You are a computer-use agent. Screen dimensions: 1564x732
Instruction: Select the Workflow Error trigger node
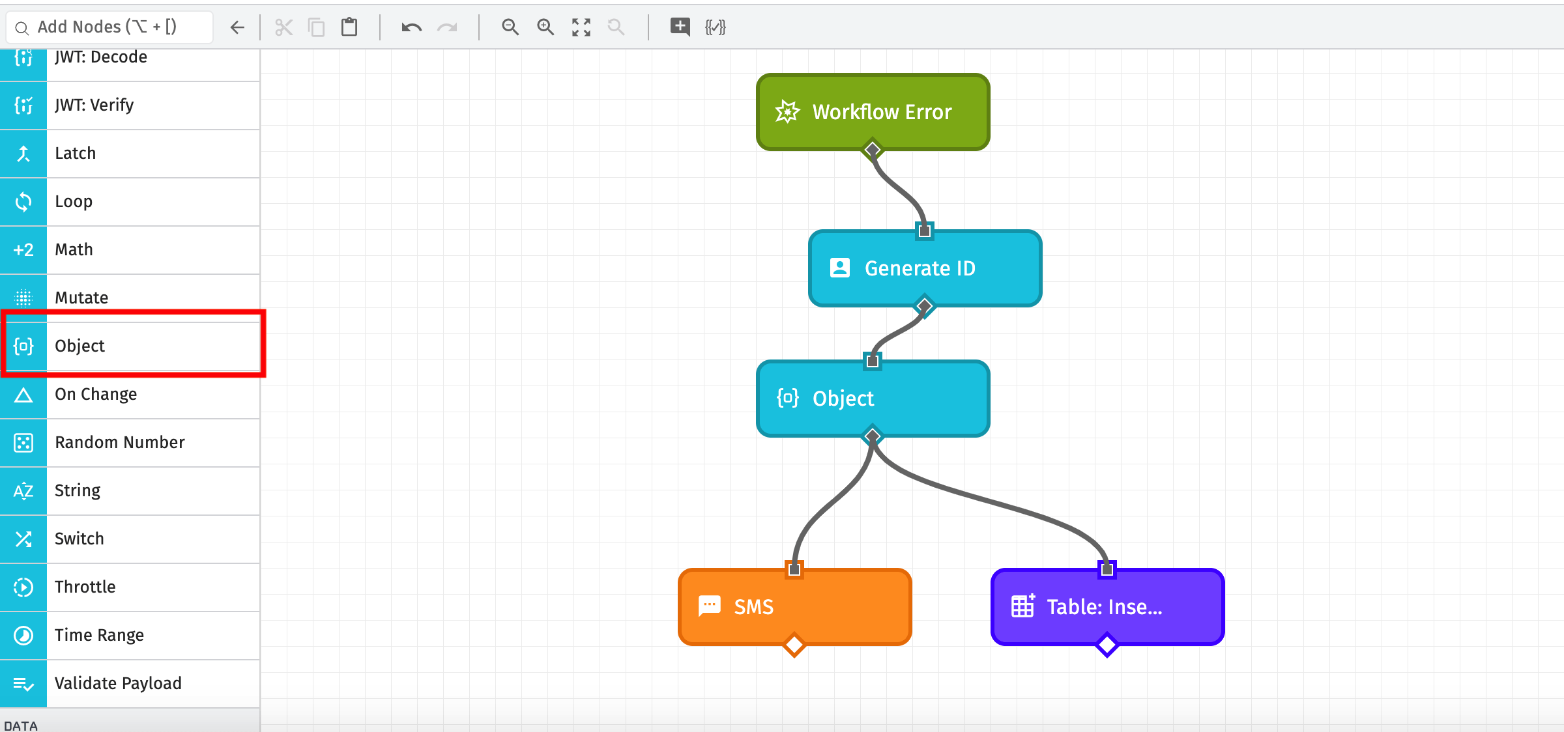873,112
